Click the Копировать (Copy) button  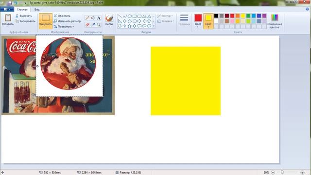[x=25, y=21]
